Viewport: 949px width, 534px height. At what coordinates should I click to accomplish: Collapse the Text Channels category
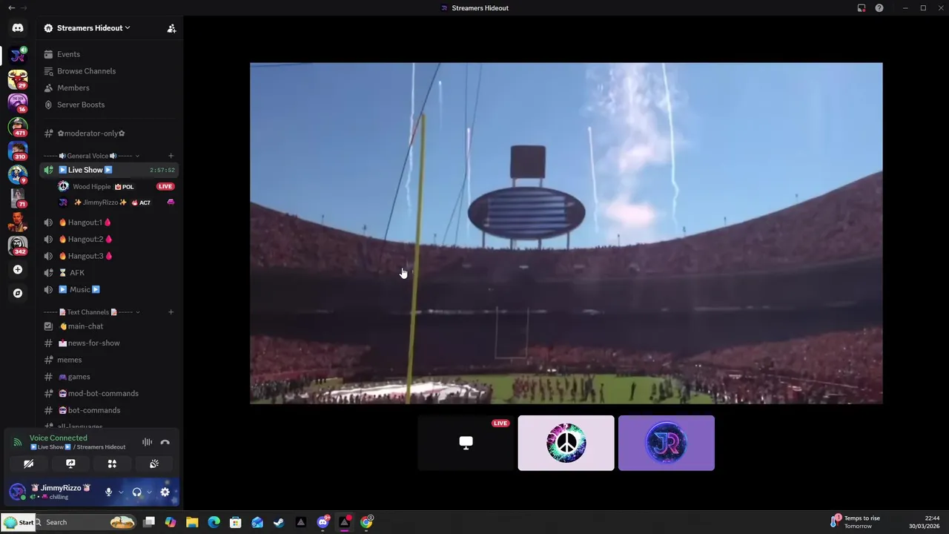[x=91, y=312]
